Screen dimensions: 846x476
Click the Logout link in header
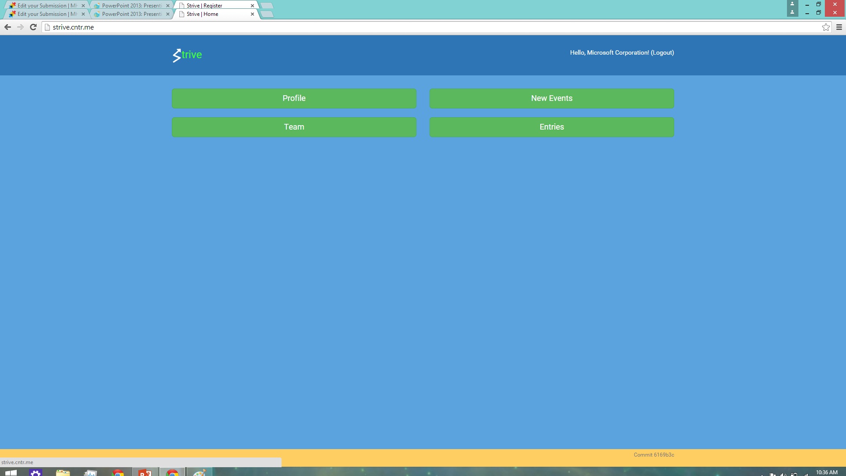pyautogui.click(x=662, y=52)
